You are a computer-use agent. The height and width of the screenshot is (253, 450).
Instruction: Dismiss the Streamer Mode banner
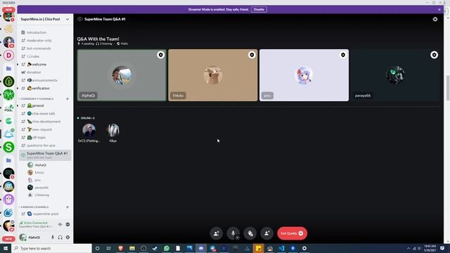coord(439,9)
